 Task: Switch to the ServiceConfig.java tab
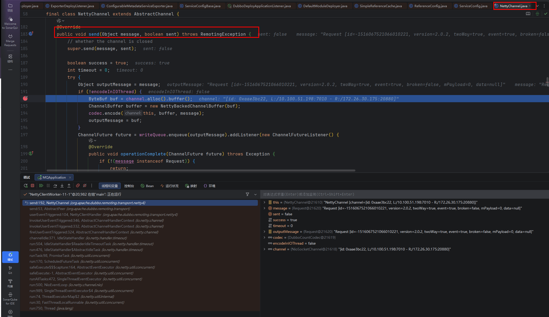[473, 6]
